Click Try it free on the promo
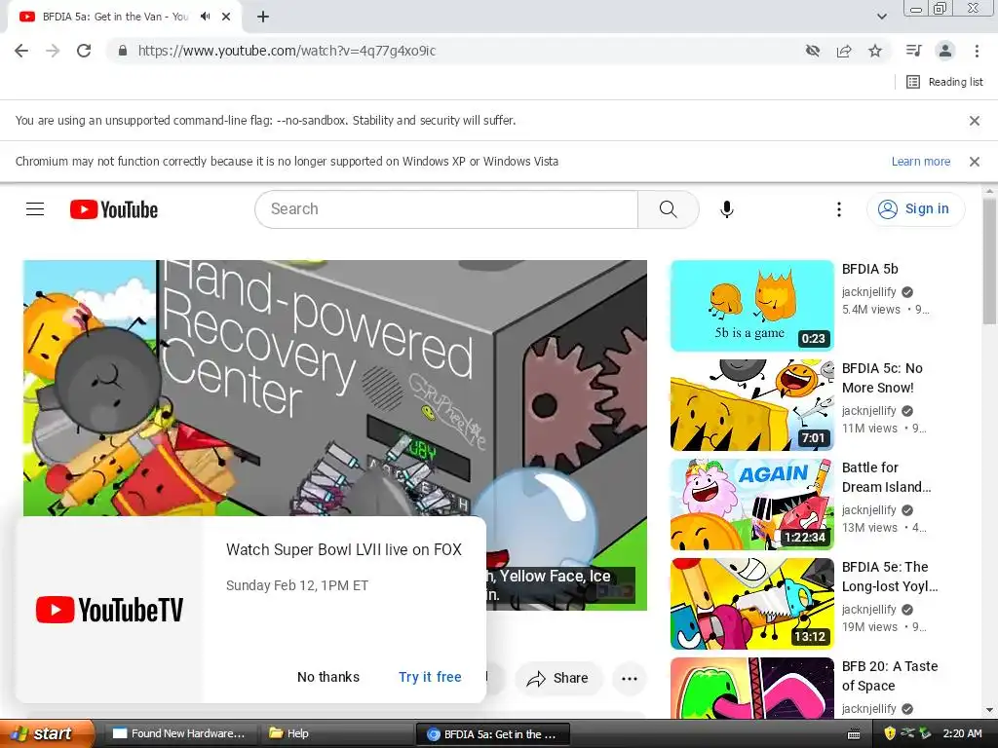 point(430,677)
